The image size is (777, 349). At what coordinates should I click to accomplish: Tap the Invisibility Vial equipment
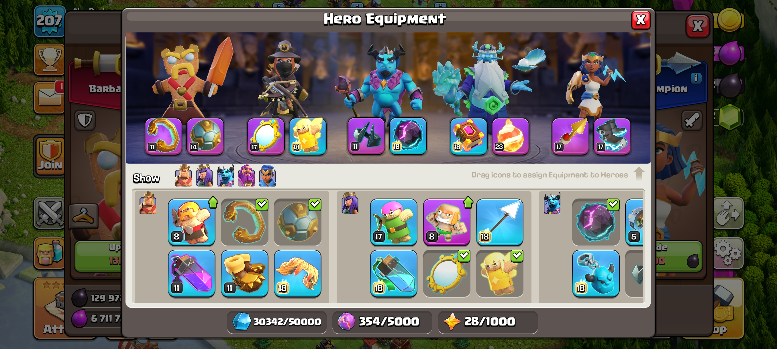(x=394, y=273)
